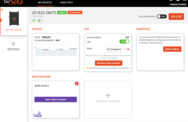
Task: Select the LiveU Solo device thumbnail
Action: pos(14,18)
